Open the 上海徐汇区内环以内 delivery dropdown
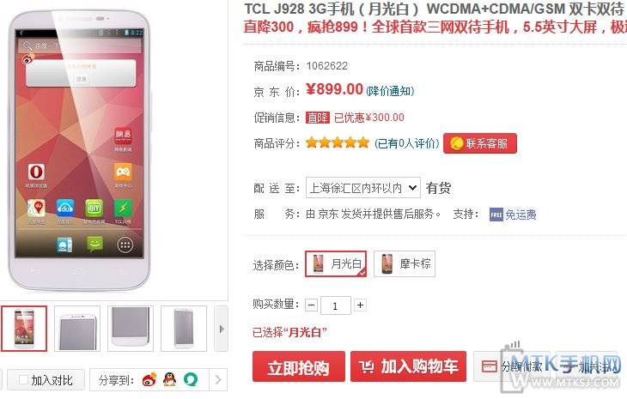This screenshot has height=399, width=627. 363,188
